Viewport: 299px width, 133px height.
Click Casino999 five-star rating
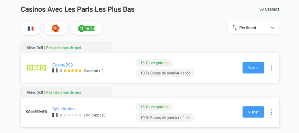[x=72, y=70]
